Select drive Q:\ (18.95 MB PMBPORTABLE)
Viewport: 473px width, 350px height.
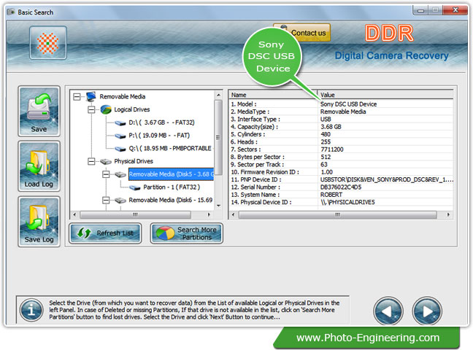tap(170, 148)
